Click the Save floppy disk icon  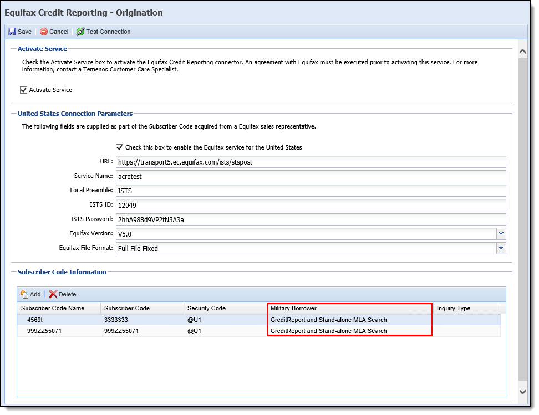[x=12, y=32]
